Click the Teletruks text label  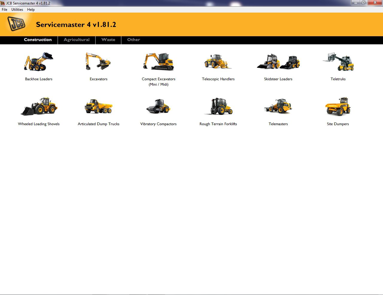pos(338,79)
